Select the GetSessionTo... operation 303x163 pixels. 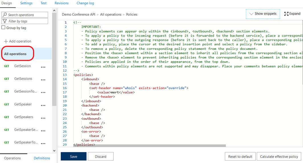(26, 91)
